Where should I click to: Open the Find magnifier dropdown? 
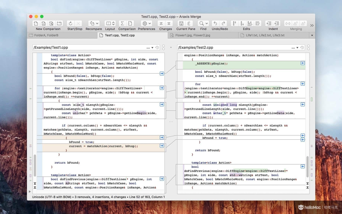203,24
